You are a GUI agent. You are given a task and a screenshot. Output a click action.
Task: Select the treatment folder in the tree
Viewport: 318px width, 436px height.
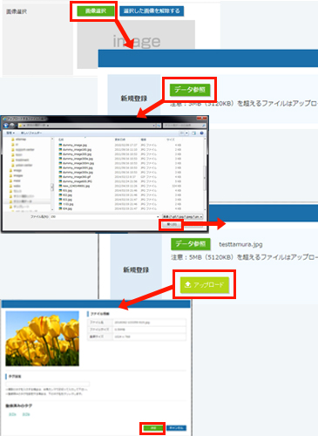[x=20, y=160]
